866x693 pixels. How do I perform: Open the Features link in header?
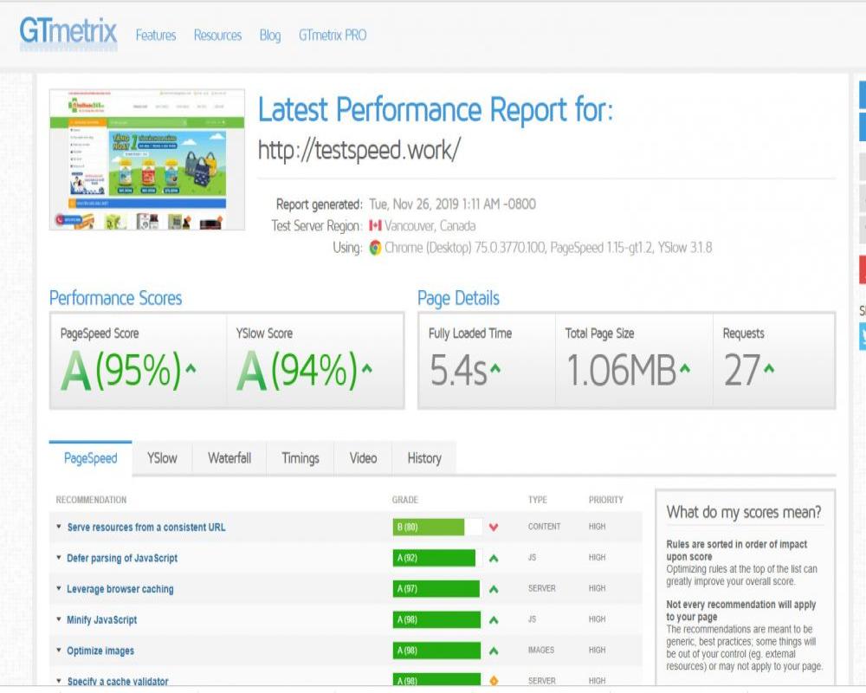coord(156,36)
